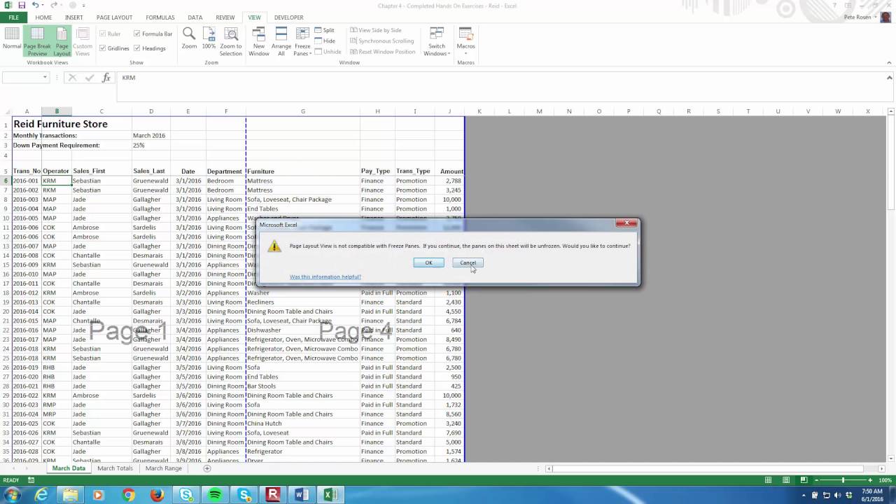Viewport: 896px width, 504px height.
Task: Set zoom to 100% from ribbon
Action: (209, 38)
